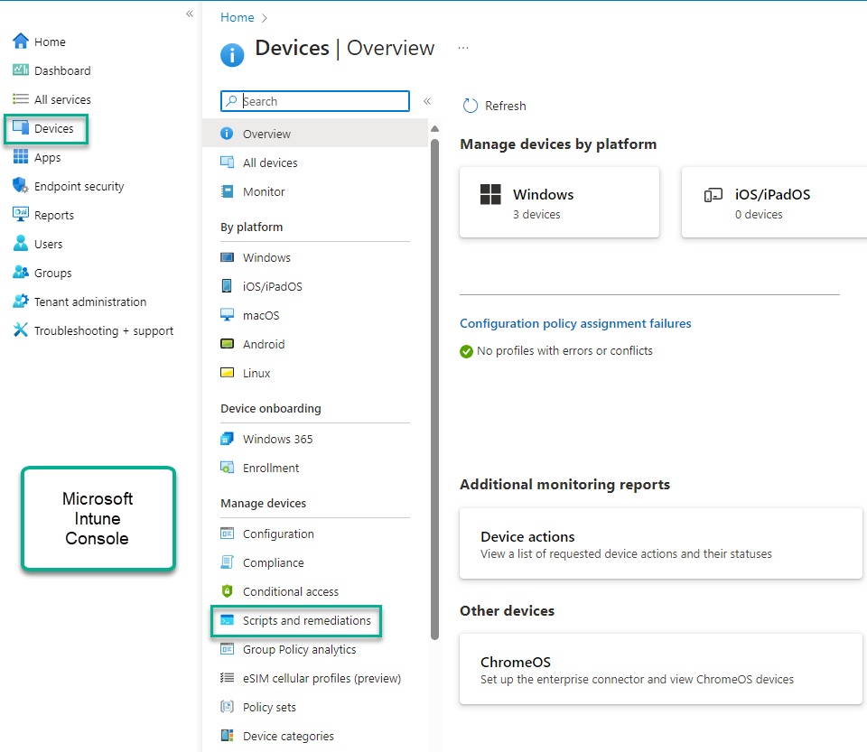Viewport: 867px width, 752px height.
Task: Open Tenant administration icon in sidebar
Action: point(21,302)
